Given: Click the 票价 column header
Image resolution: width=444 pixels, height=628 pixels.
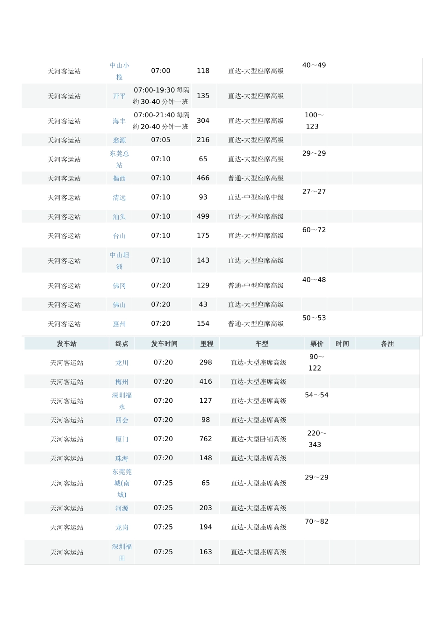Looking at the screenshot, I should [x=317, y=344].
